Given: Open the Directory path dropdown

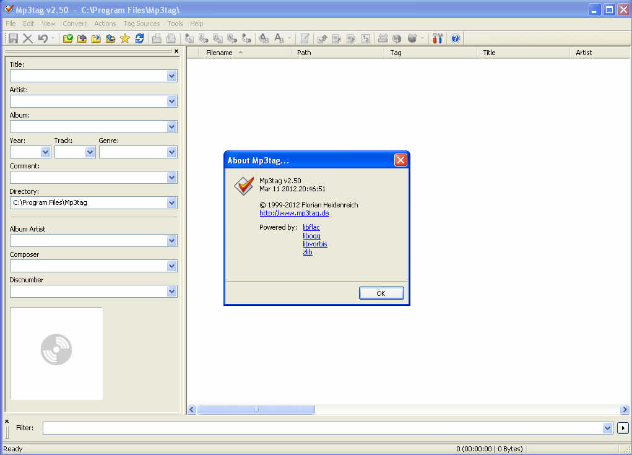Looking at the screenshot, I should point(173,202).
